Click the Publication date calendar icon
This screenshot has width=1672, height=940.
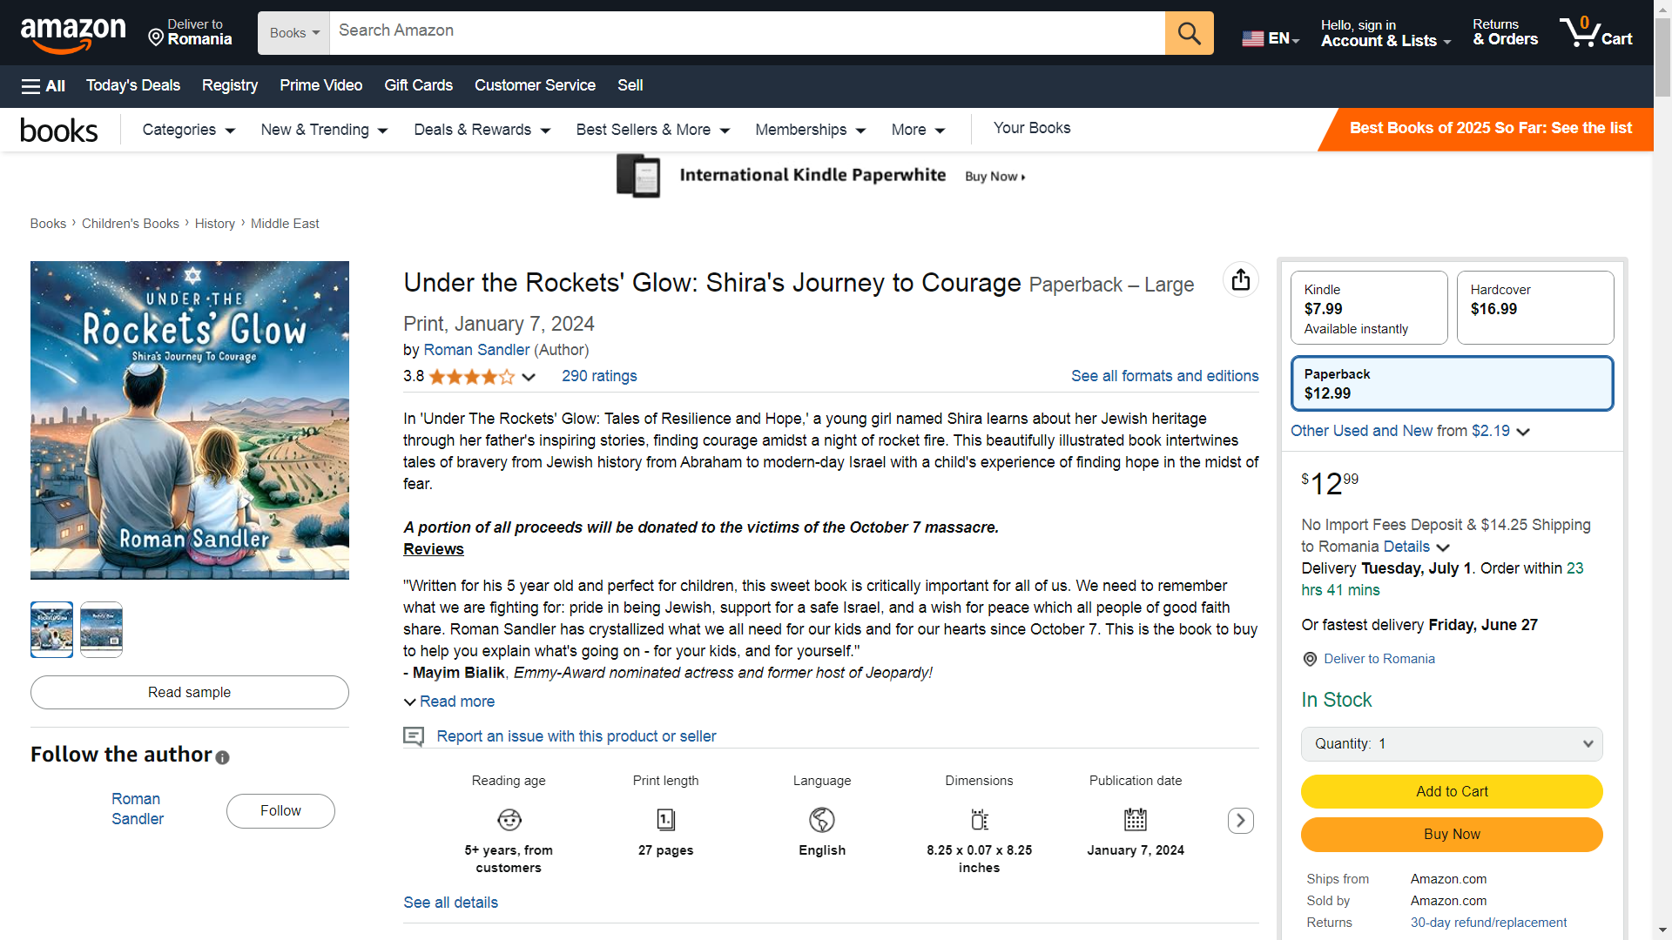click(x=1136, y=820)
